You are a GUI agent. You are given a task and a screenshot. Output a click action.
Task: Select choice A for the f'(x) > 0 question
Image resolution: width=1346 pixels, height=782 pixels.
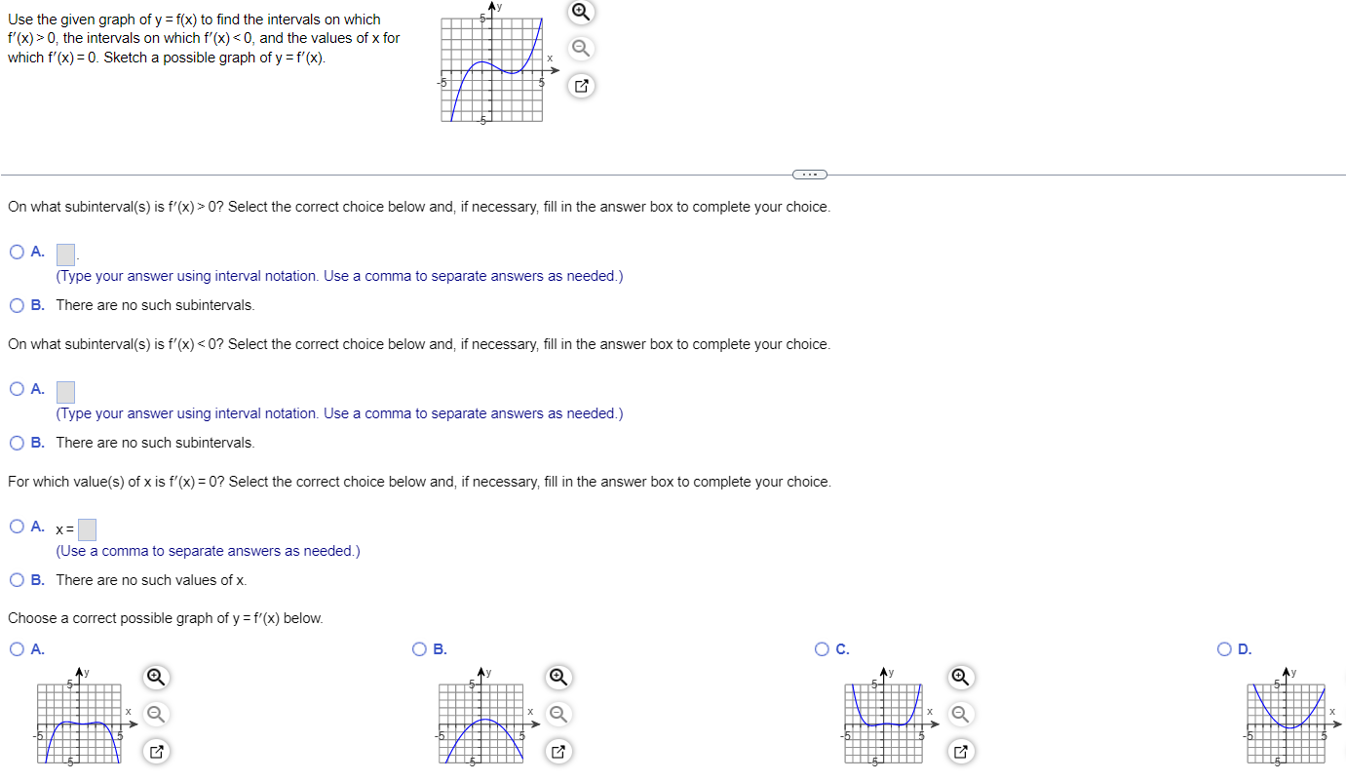click(16, 252)
